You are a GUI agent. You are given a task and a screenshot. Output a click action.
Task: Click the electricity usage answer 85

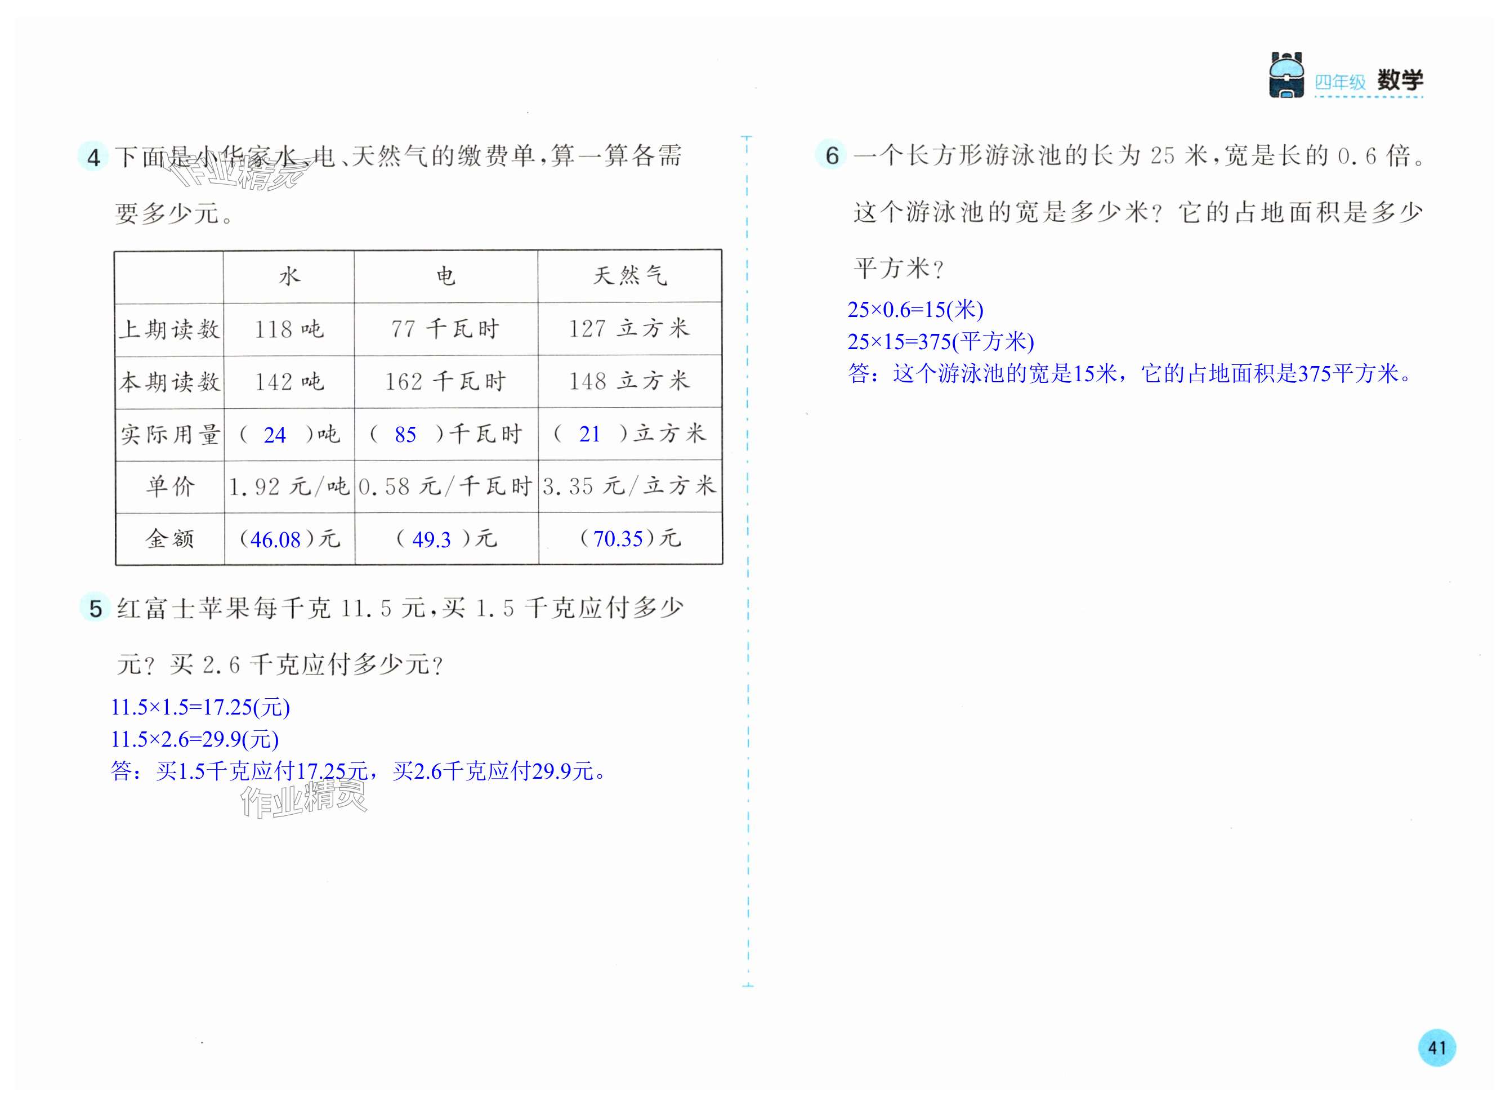pos(405,435)
